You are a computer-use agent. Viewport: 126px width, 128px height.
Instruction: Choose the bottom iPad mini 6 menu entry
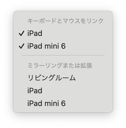[63, 103]
